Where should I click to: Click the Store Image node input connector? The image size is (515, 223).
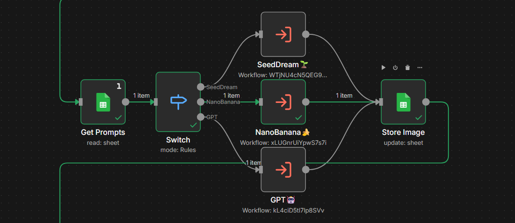[381, 102]
